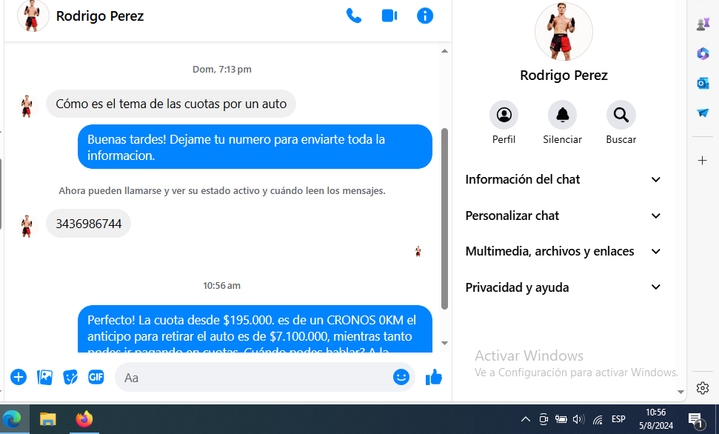Choose a sticker from the sticker icon
This screenshot has height=434, width=719.
(70, 377)
